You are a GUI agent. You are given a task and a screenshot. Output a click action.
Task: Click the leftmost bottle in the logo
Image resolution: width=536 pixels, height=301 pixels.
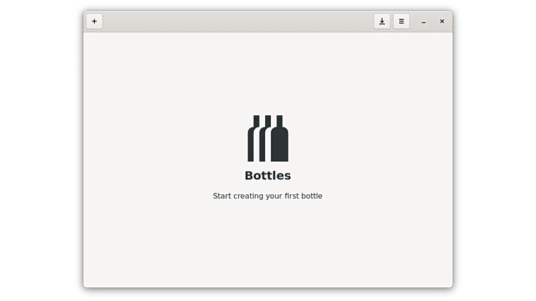click(x=252, y=142)
